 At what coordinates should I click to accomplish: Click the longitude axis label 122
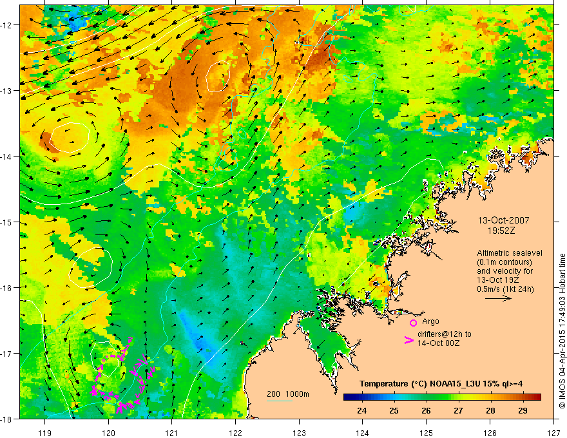pos(235,433)
